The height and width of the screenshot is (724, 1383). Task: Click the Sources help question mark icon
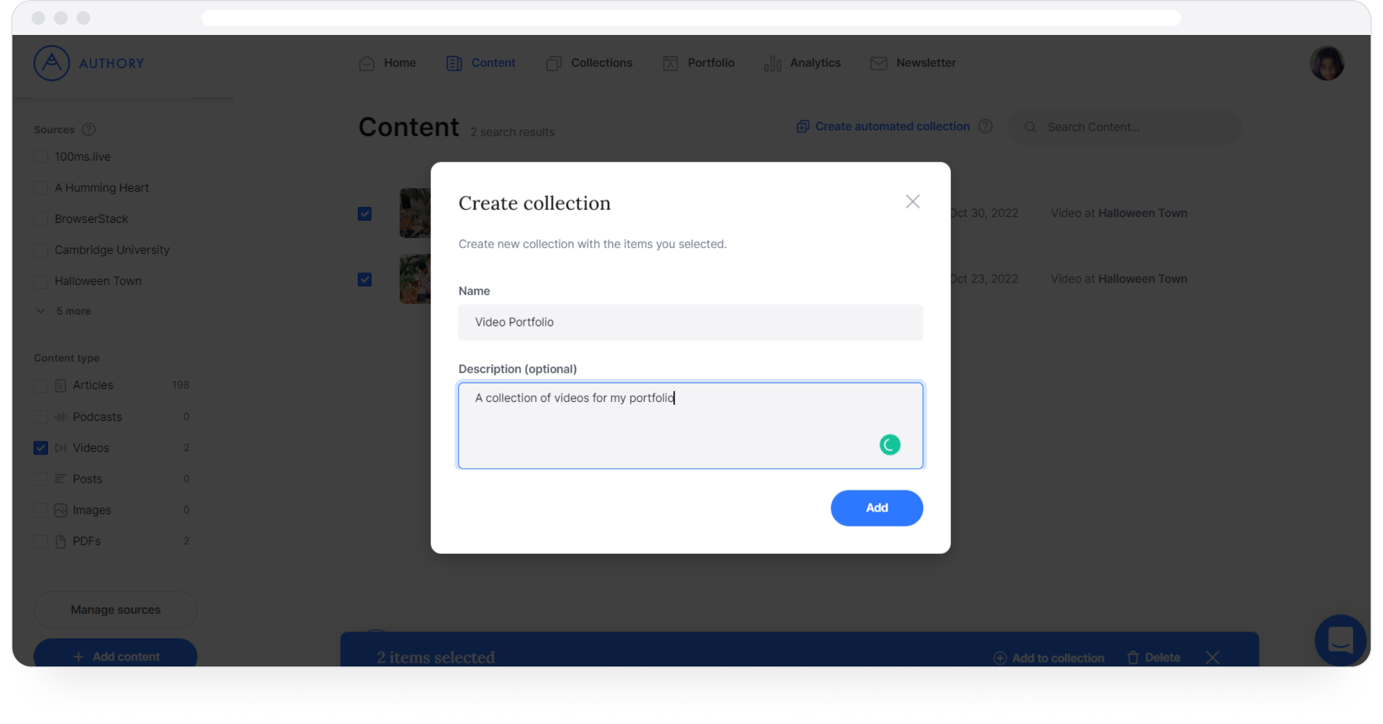(89, 130)
